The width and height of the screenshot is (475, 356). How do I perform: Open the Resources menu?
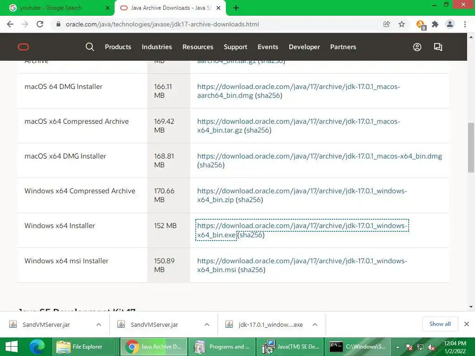(x=198, y=47)
